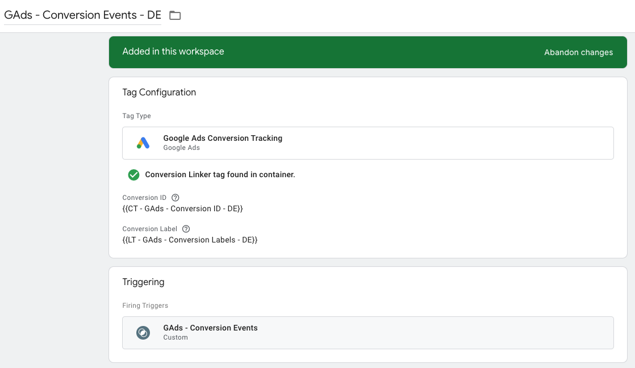Open help icon beside Conversion ID

[x=176, y=198]
